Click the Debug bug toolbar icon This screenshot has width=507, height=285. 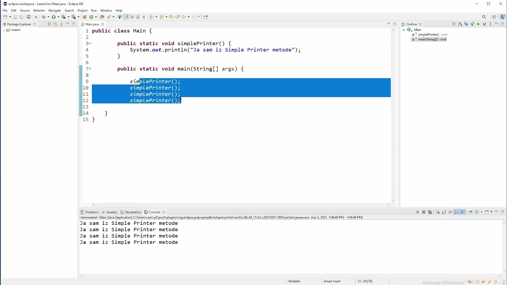(44, 17)
